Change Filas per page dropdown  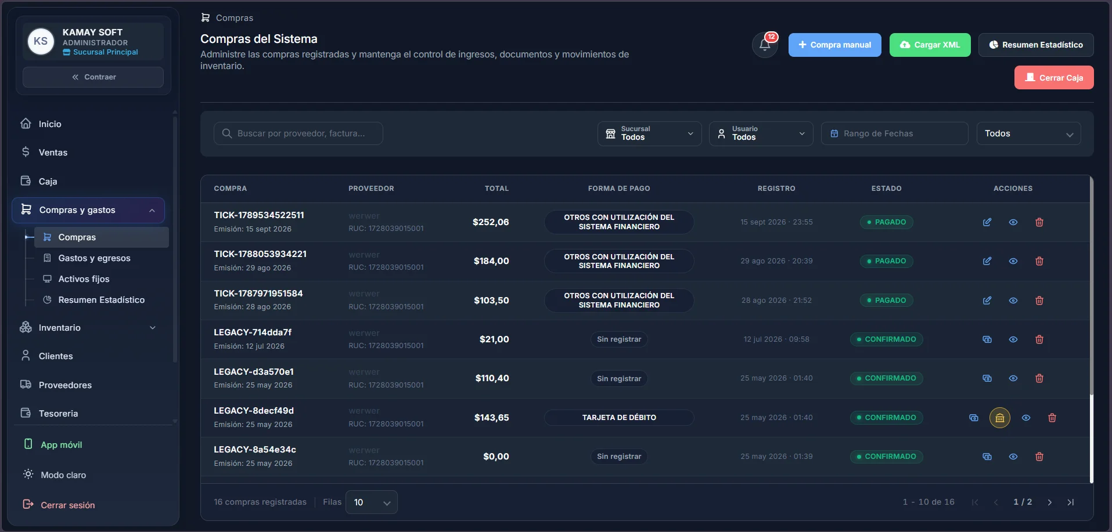(x=371, y=502)
